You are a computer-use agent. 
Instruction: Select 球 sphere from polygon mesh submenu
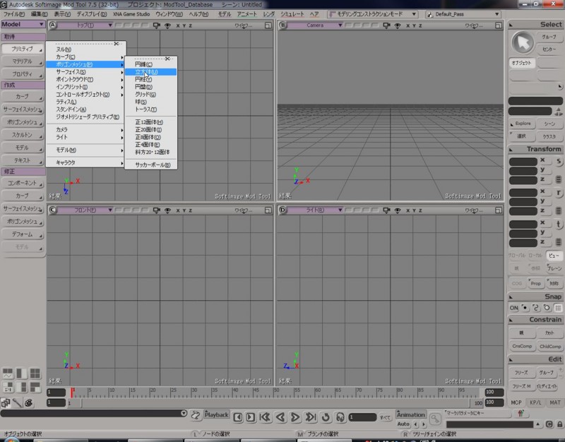click(x=150, y=102)
